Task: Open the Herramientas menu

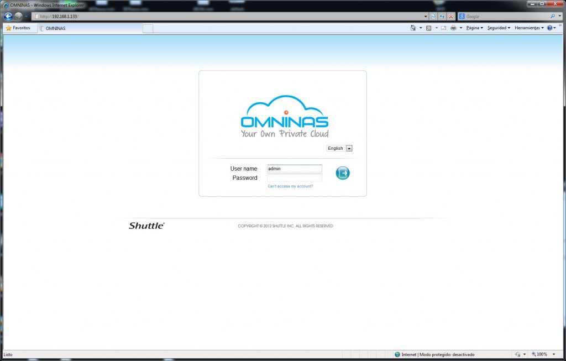Action: click(529, 28)
